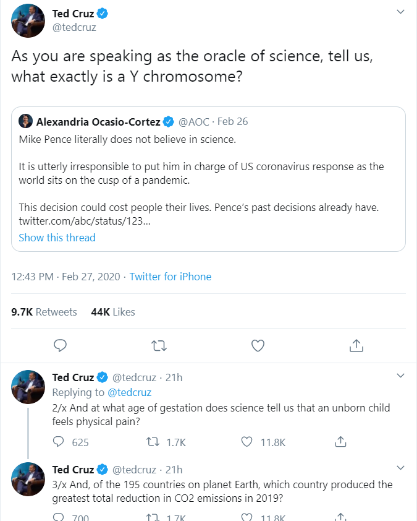The height and width of the screenshot is (521, 417).
Task: Open Ted Cruz's profile picture at top
Action: point(28,20)
